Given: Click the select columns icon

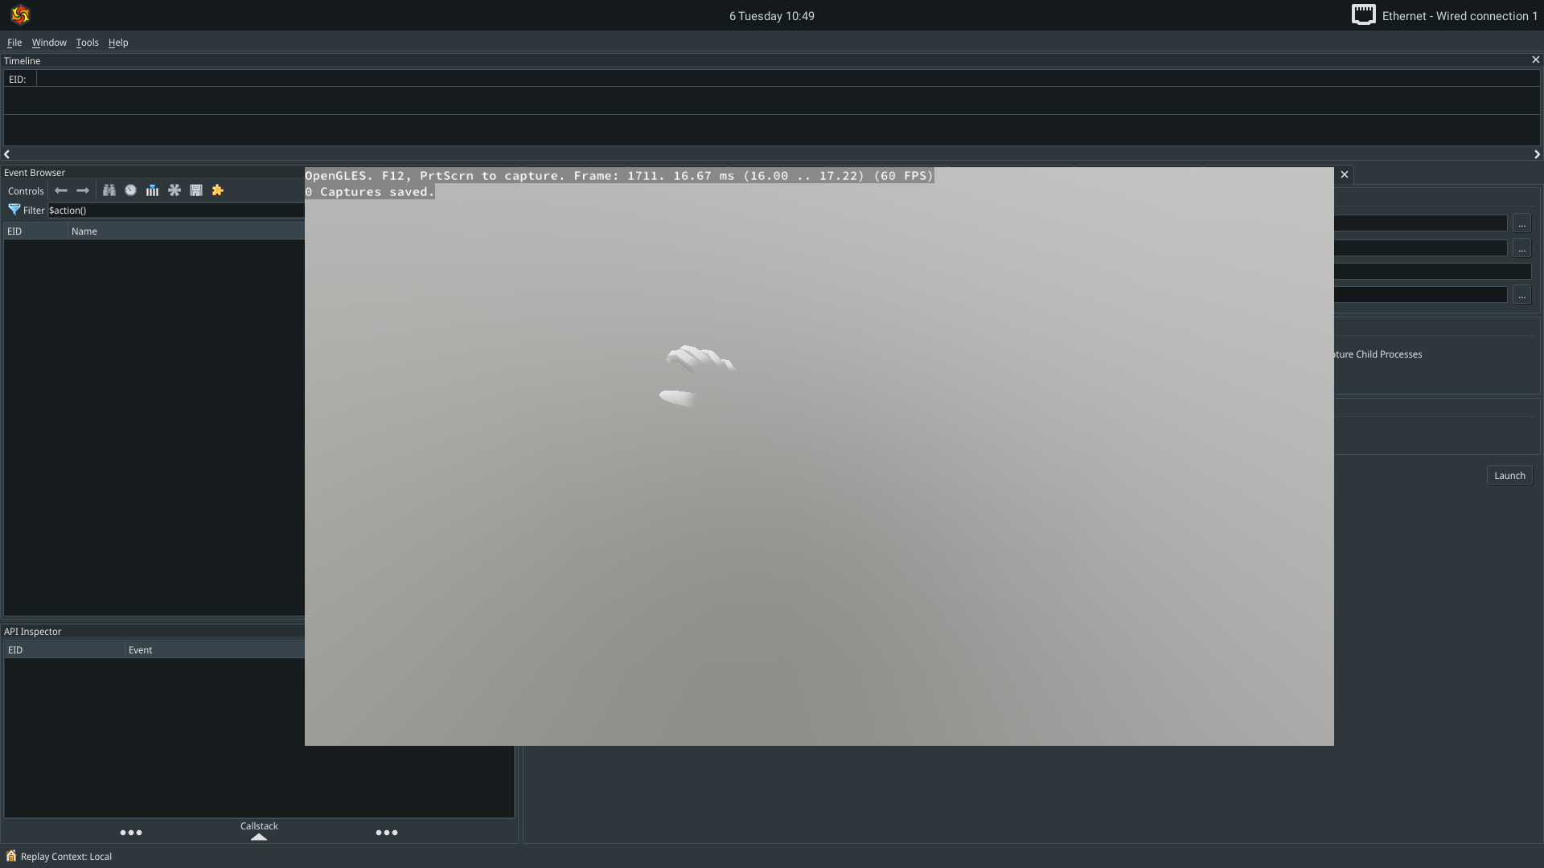Looking at the screenshot, I should coord(152,190).
